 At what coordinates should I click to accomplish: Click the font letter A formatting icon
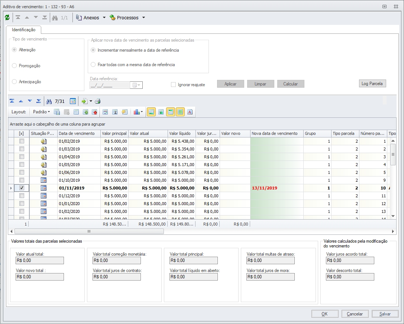click(x=190, y=112)
